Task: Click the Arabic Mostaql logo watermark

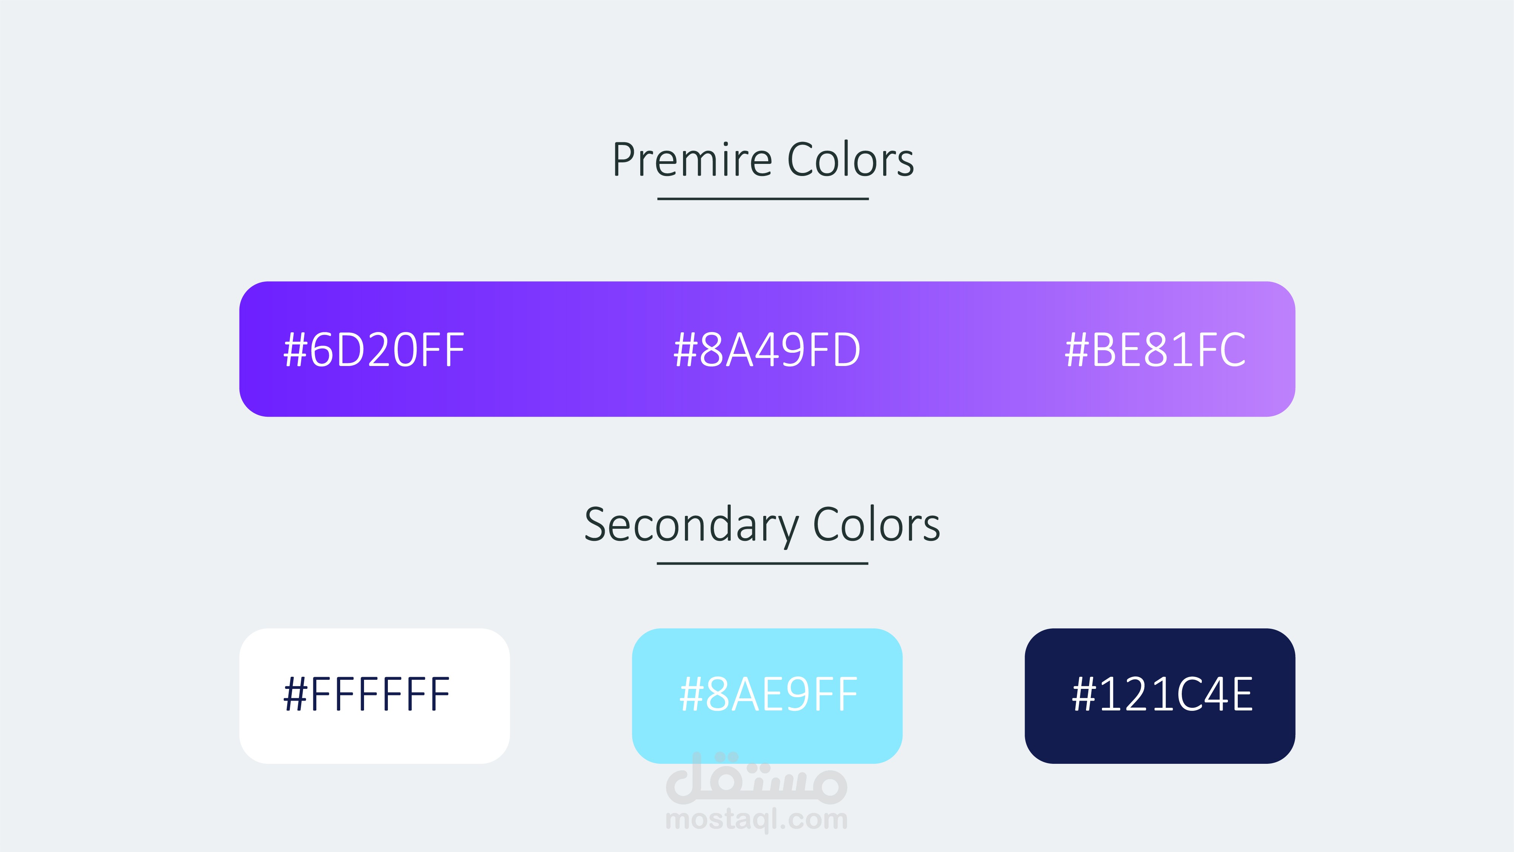Action: [x=756, y=779]
